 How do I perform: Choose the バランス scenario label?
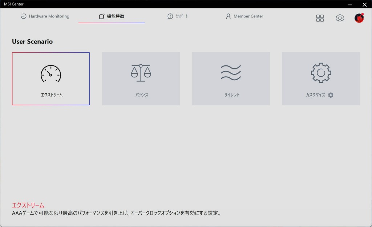click(142, 95)
